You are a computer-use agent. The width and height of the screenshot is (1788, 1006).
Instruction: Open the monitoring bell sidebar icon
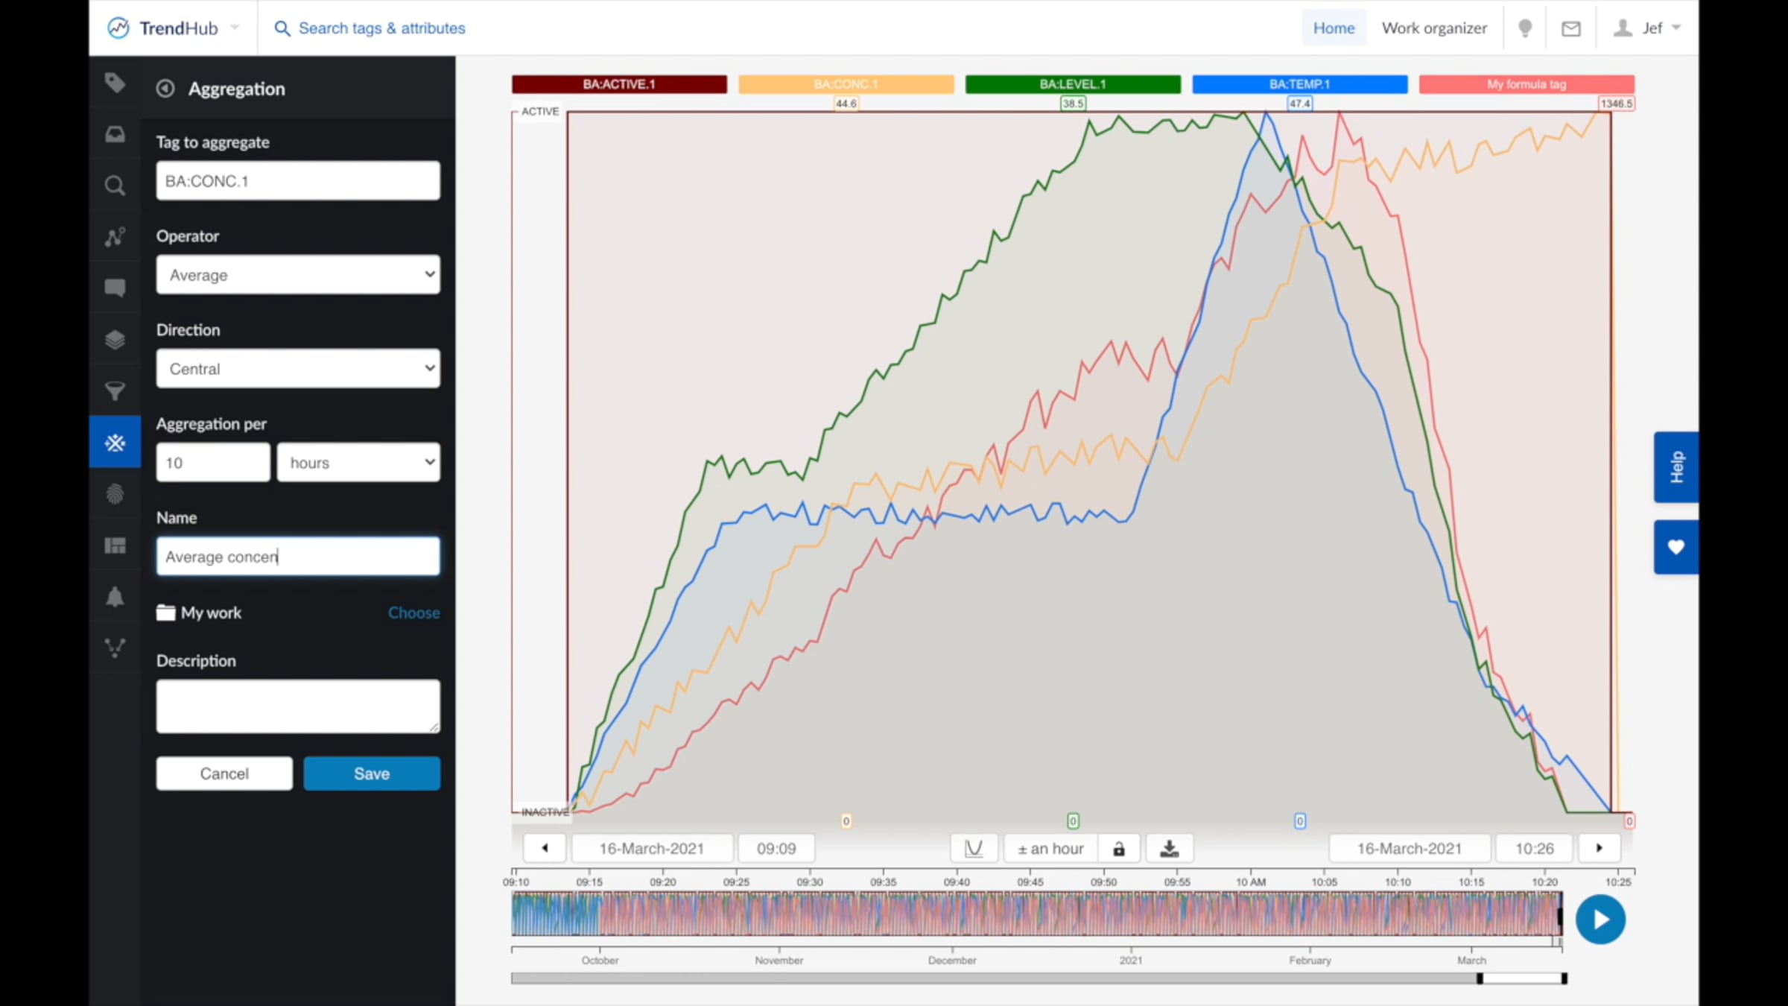point(115,597)
